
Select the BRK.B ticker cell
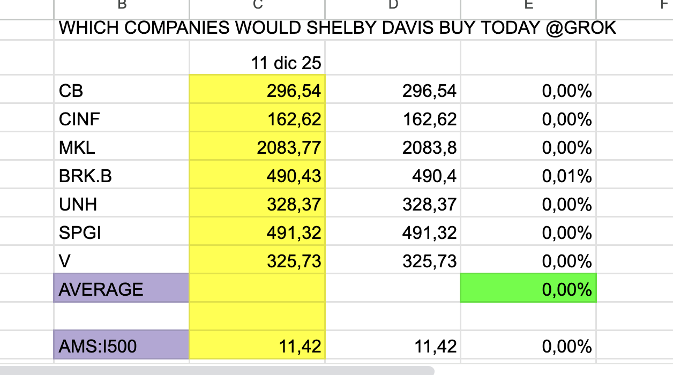click(x=122, y=176)
